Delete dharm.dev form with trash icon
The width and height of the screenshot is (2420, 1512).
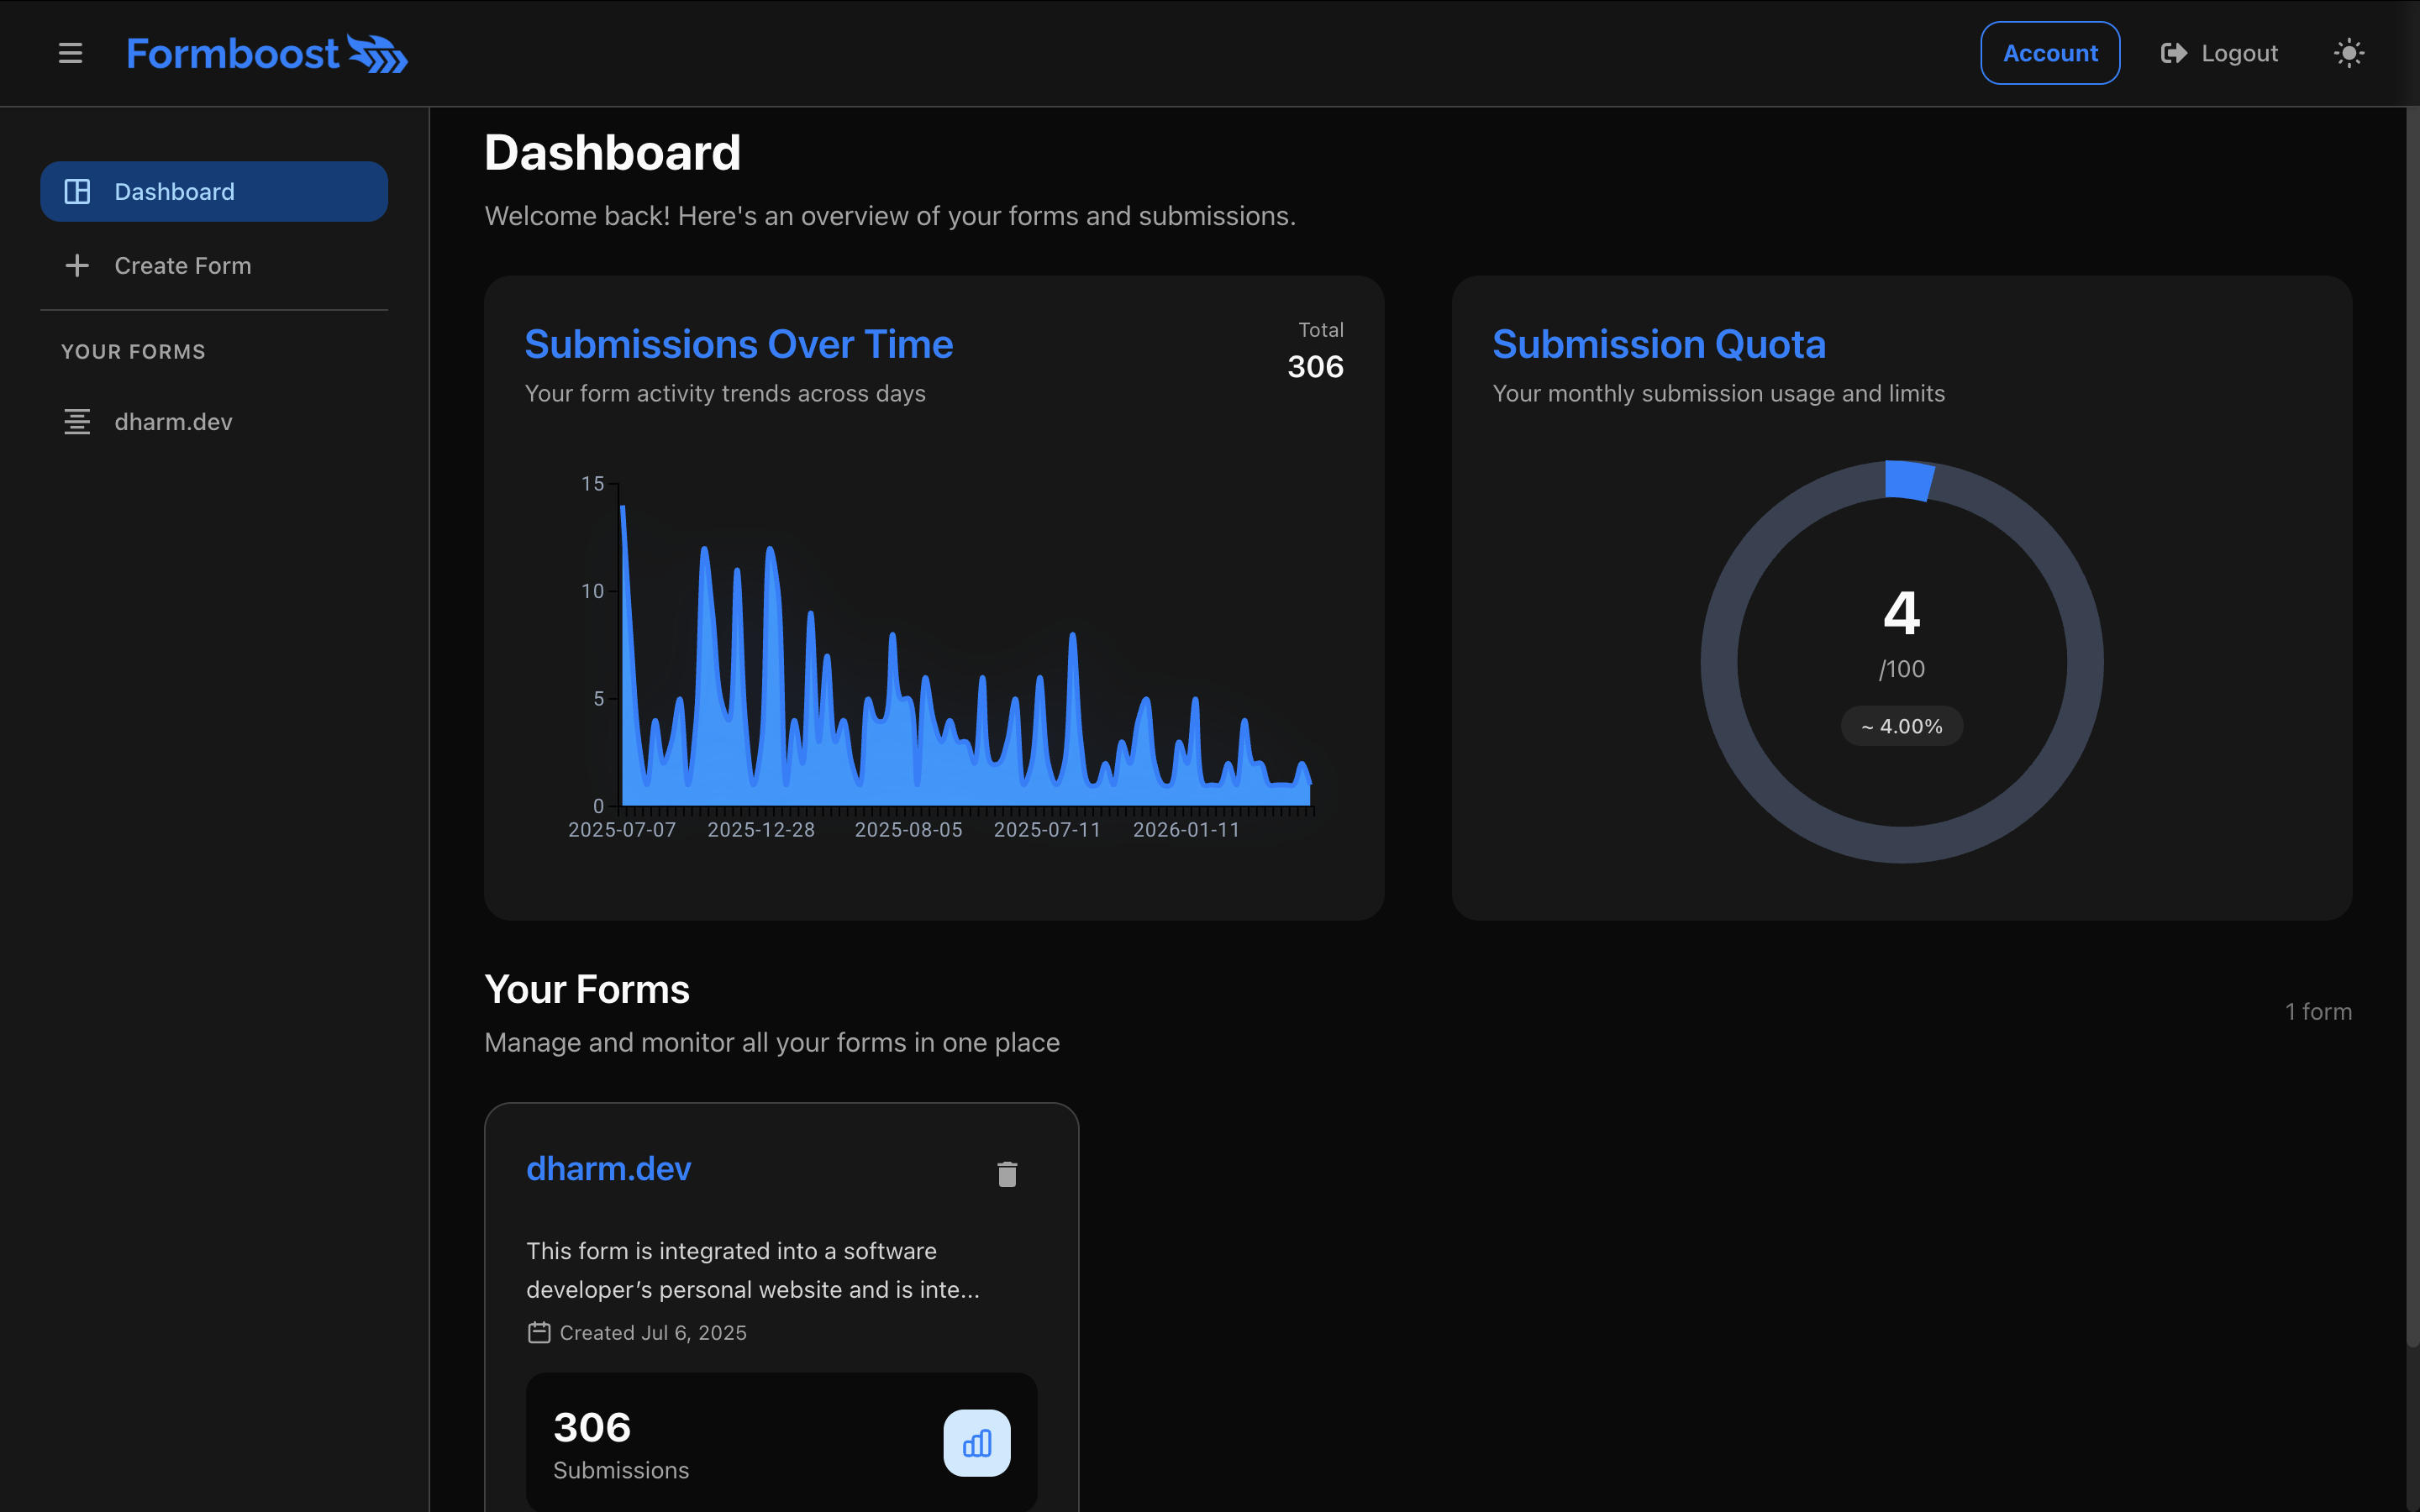point(1007,1174)
